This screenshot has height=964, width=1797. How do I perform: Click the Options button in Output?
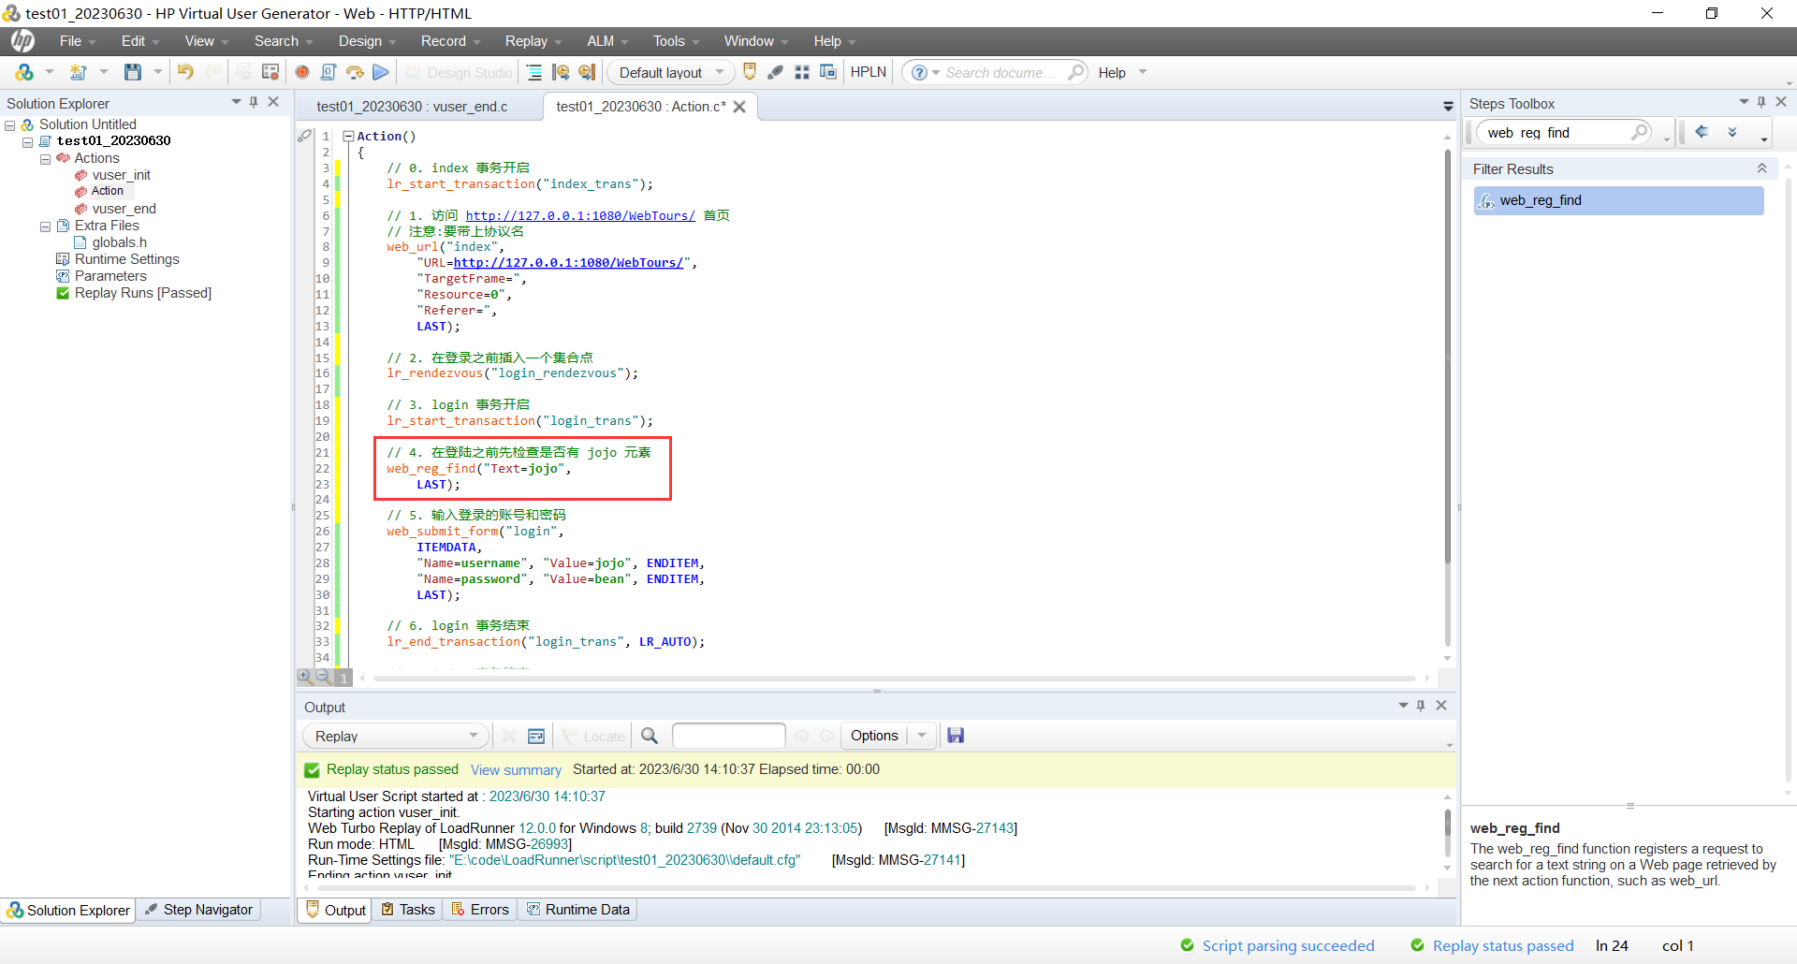pyautogui.click(x=874, y=736)
